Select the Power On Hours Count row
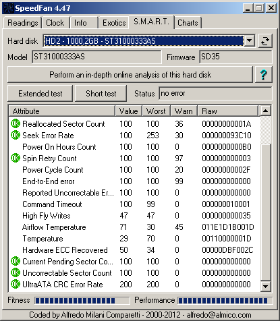This screenshot has height=321, width=280. (134, 147)
